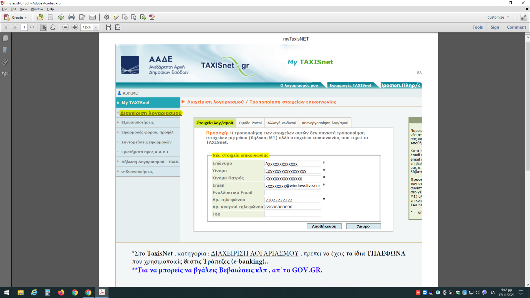Click the edit text pencil-page icon
The image size is (530, 298).
pyautogui.click(x=82, y=17)
